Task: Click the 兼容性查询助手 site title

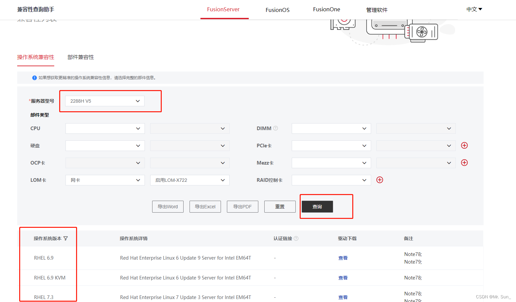Action: [x=36, y=9]
